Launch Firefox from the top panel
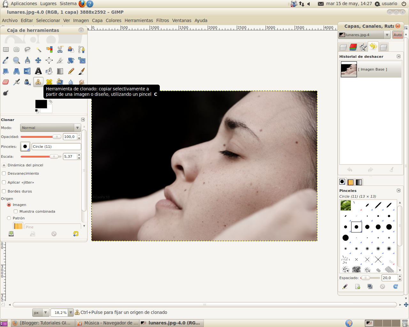Image resolution: width=409 pixels, height=327 pixels. click(82, 4)
